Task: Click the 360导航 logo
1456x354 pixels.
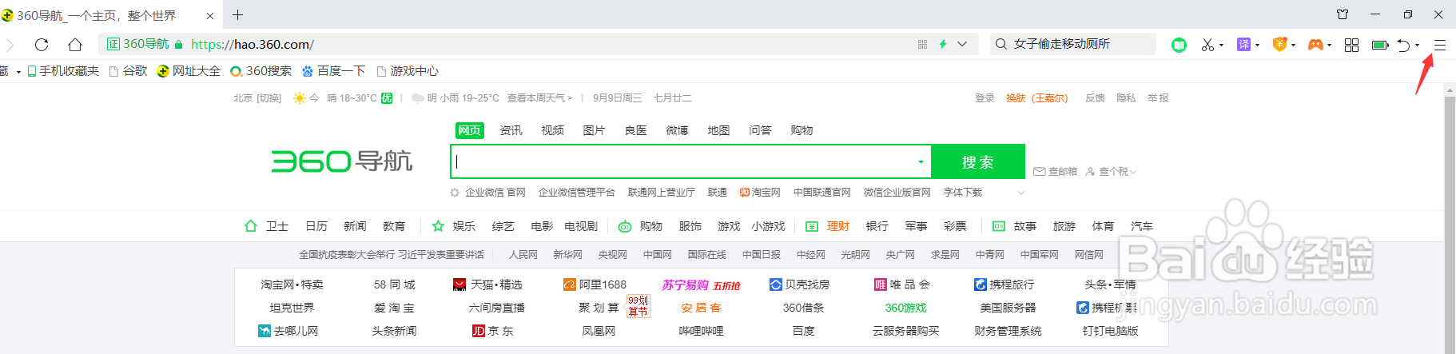Action: [x=341, y=161]
